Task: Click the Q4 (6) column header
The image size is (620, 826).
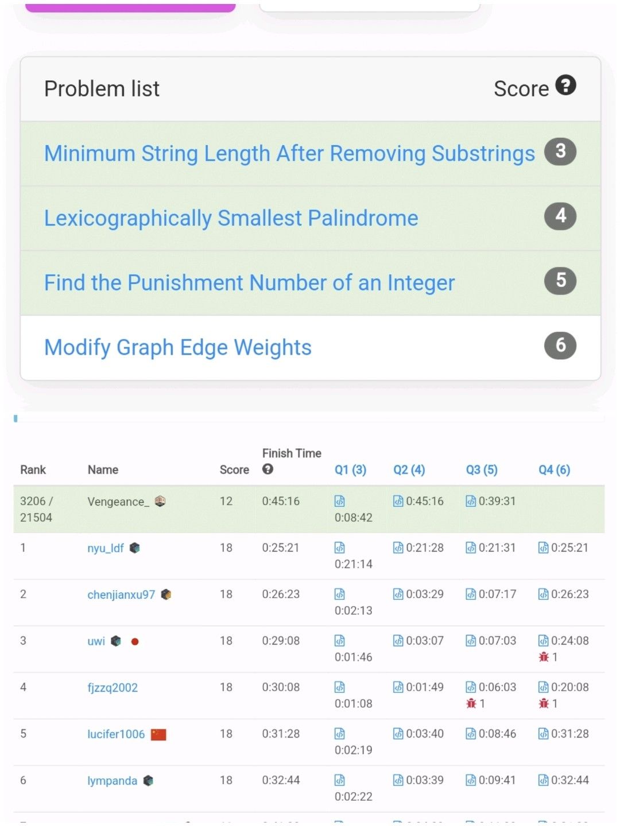Action: click(x=554, y=470)
